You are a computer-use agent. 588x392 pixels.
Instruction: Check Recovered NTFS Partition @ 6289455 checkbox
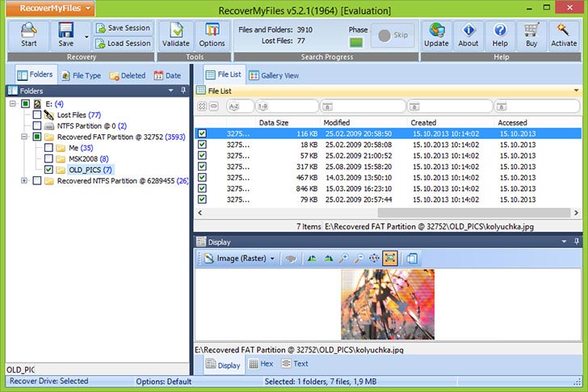click(37, 181)
